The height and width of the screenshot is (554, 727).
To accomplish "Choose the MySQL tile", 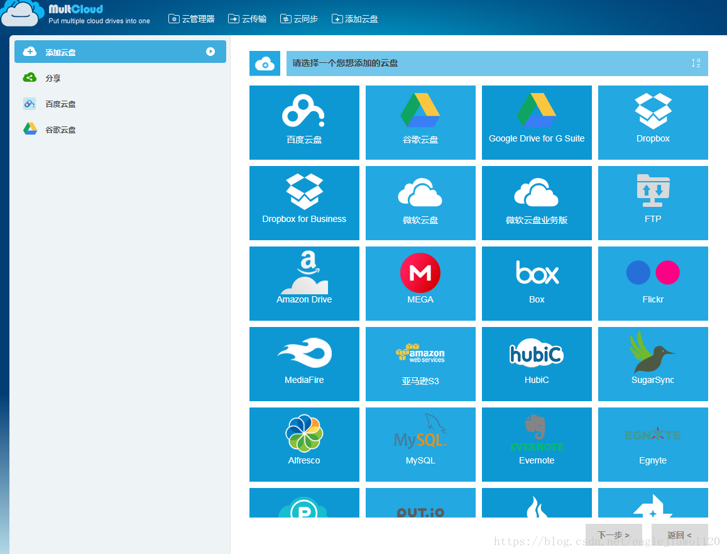I will coord(420,445).
